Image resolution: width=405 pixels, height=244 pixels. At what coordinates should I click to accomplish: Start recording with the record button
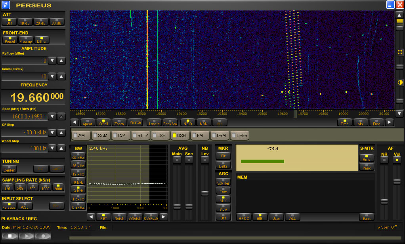pyautogui.click(x=43, y=236)
